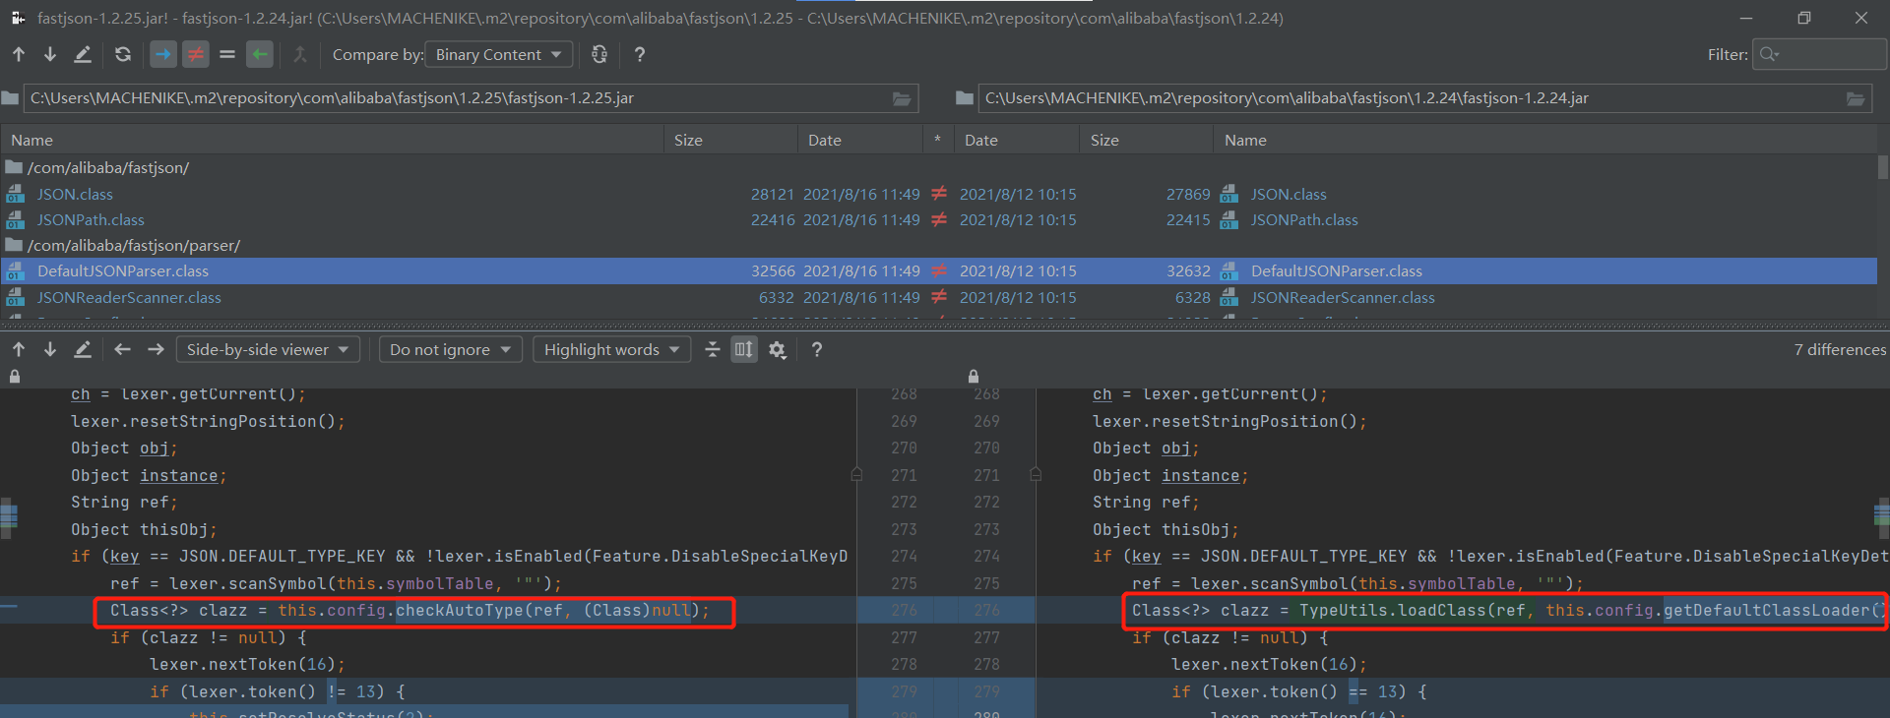Click the left pane read-only lock icon
This screenshot has height=718, width=1890.
coord(15,376)
